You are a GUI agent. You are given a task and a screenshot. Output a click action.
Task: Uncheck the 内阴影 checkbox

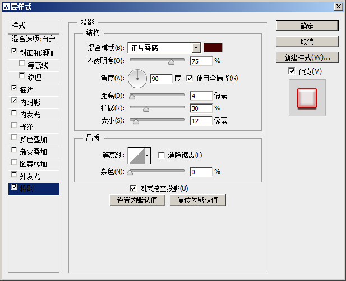pyautogui.click(x=14, y=101)
